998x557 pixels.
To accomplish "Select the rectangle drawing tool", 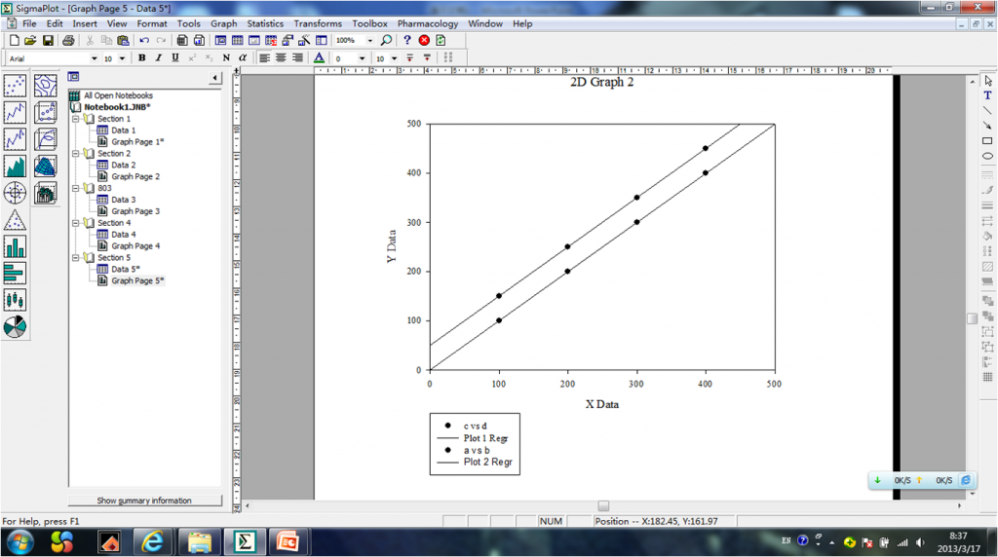I will [987, 140].
